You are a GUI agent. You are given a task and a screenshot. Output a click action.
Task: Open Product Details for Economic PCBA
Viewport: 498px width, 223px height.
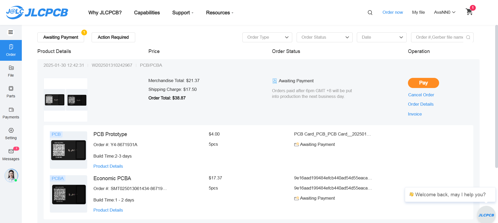click(x=108, y=210)
